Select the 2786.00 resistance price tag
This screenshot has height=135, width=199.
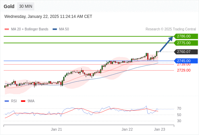click(x=186, y=36)
